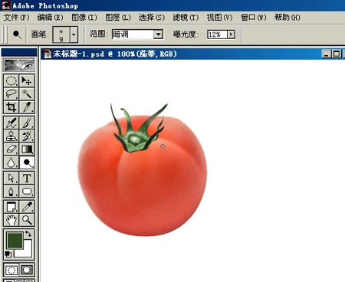Select the Crop tool
The image size is (345, 282).
coord(11,107)
